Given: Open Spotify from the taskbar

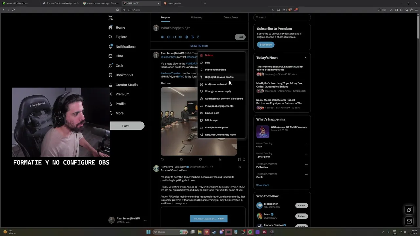Looking at the screenshot, I should [250, 232].
